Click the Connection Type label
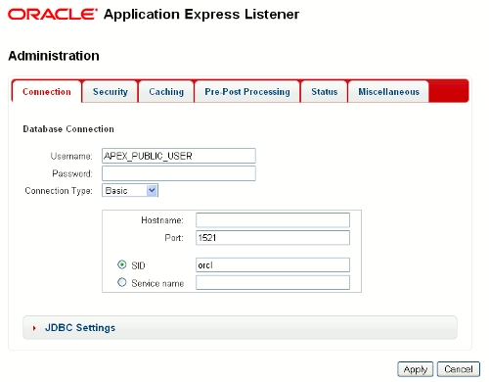Viewport: 489px width, 382px height. pos(59,191)
